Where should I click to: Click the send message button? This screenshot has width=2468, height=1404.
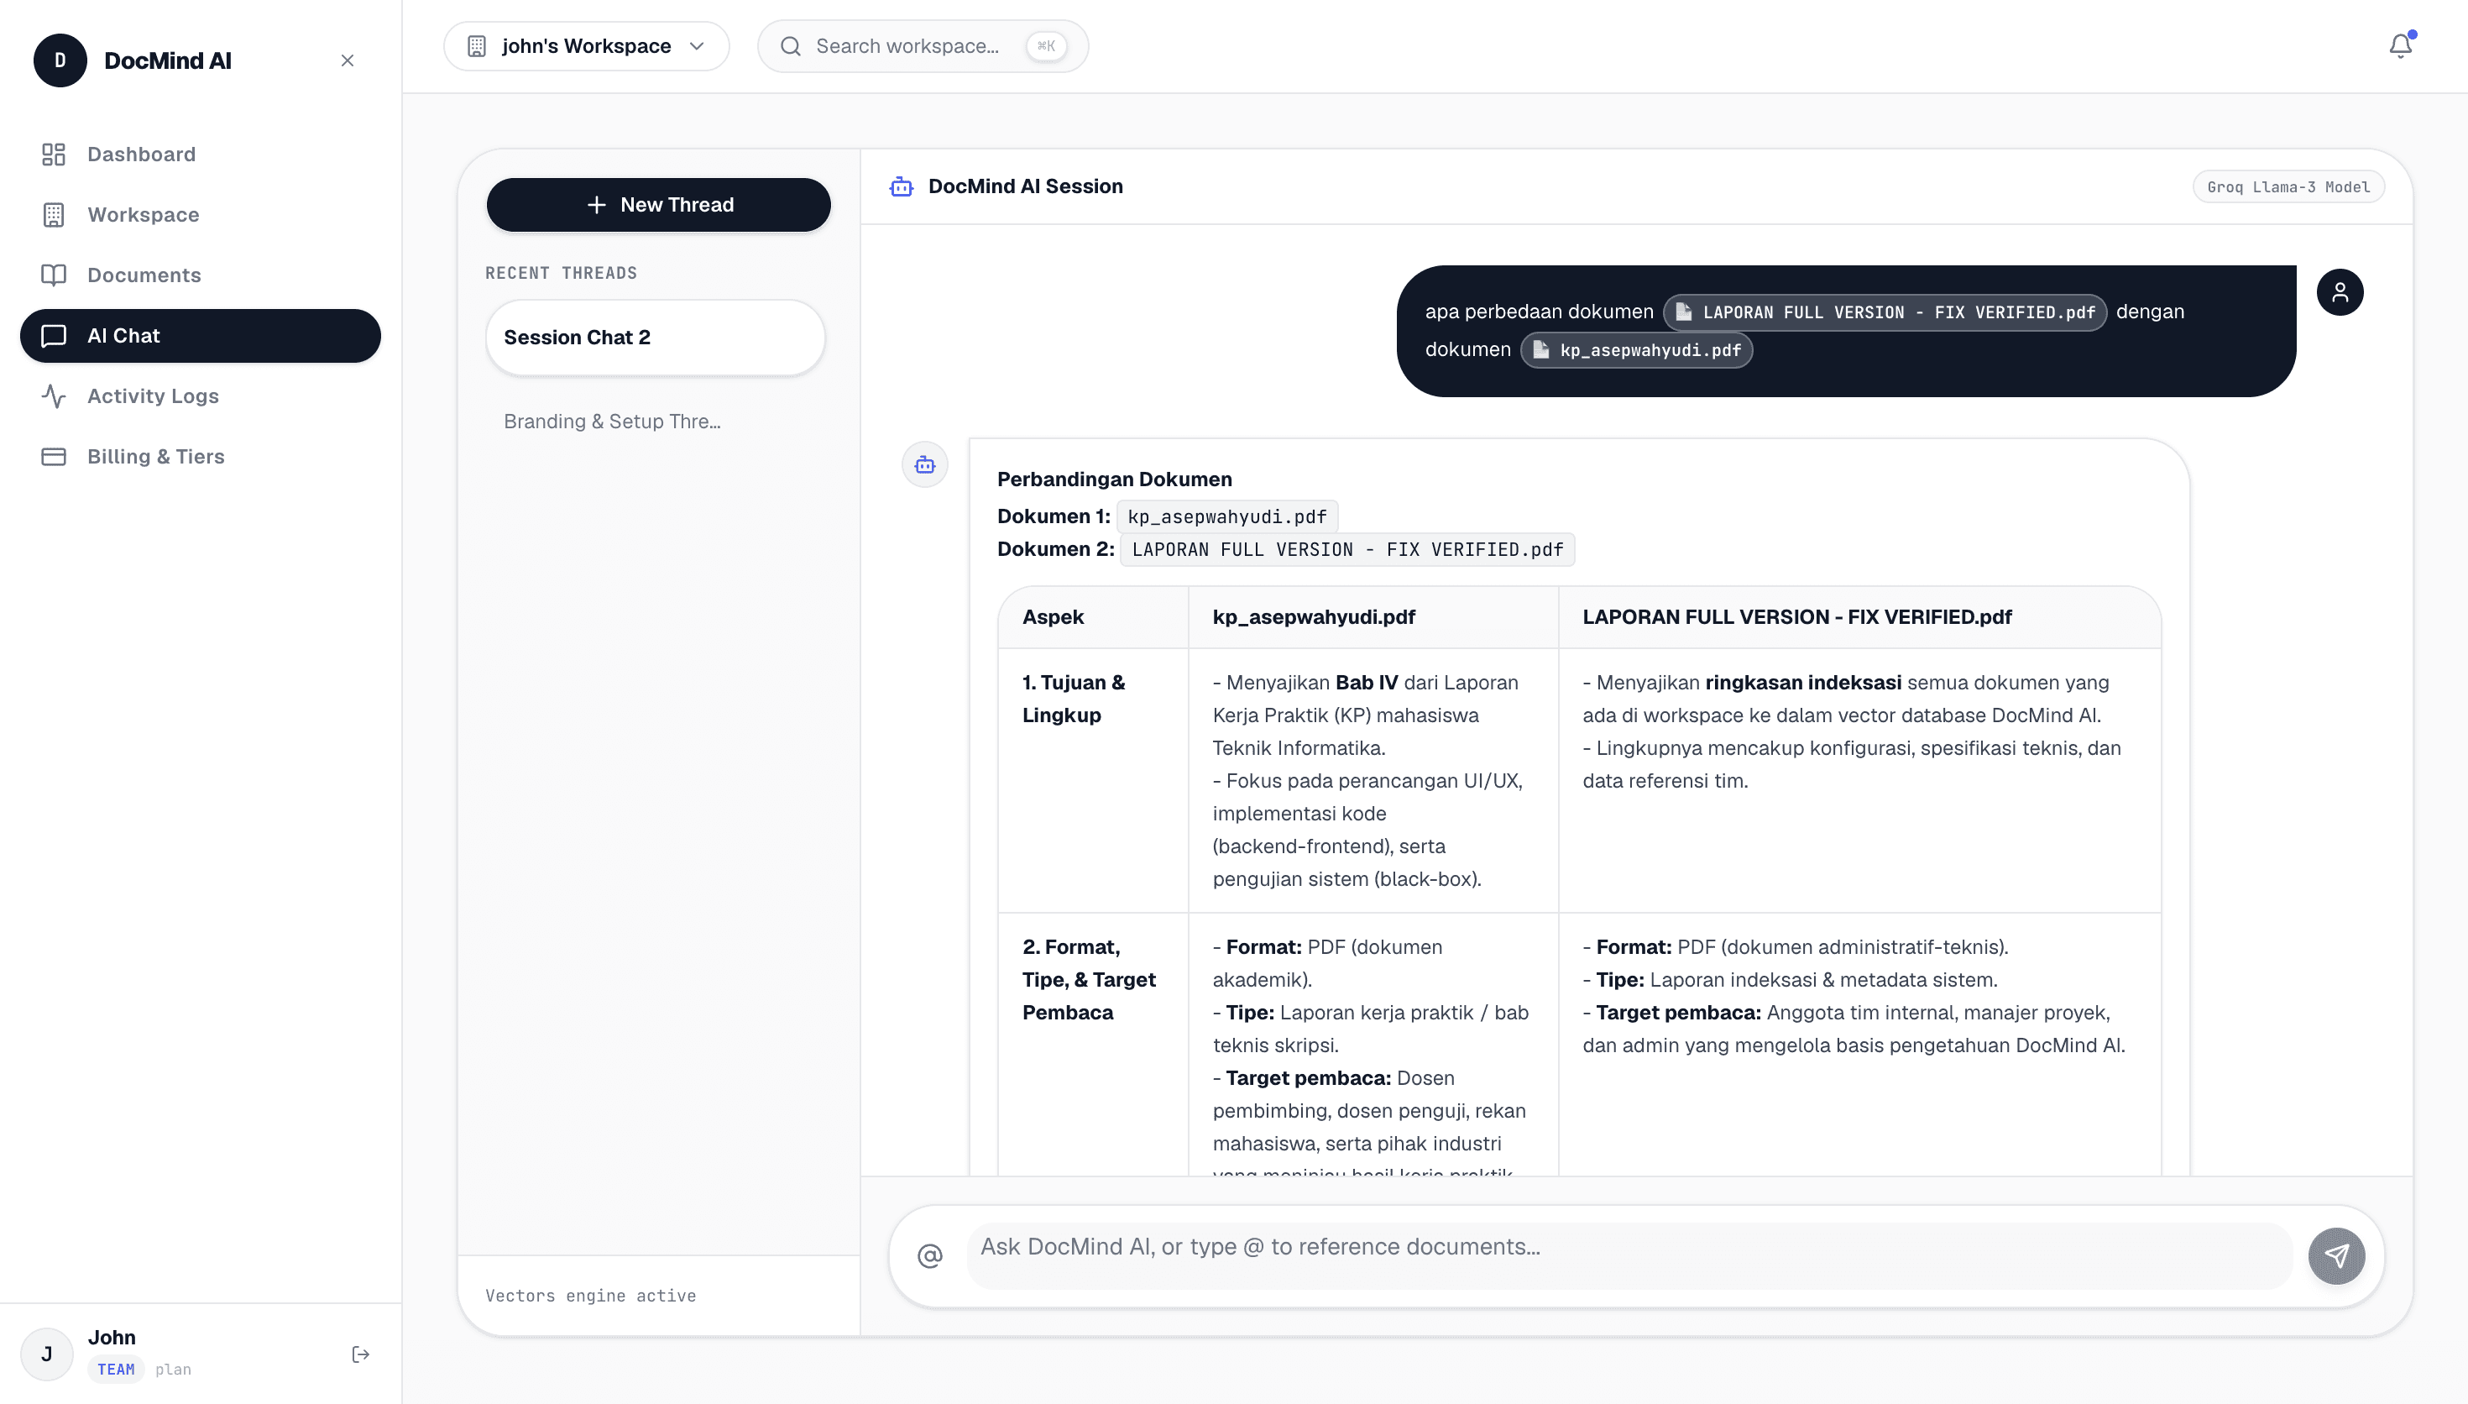click(x=2336, y=1256)
